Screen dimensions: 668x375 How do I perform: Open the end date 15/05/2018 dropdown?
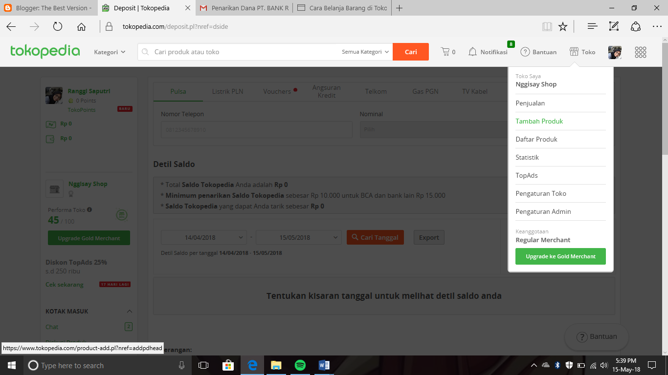(298, 237)
